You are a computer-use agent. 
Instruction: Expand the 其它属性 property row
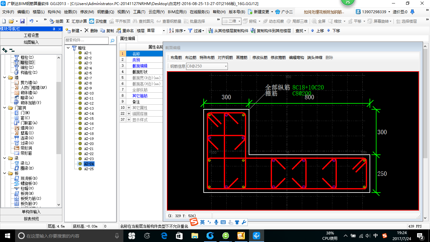(129, 108)
